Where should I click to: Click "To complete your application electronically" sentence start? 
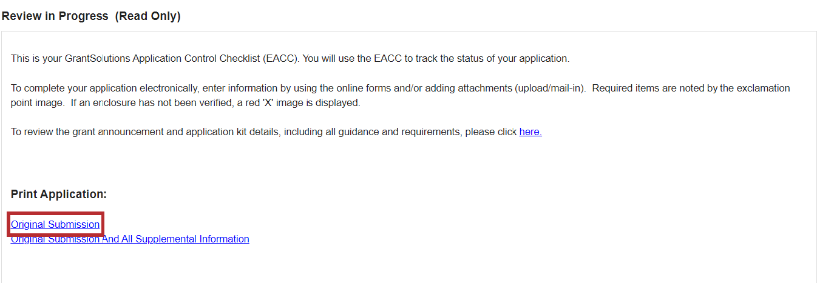(98, 88)
